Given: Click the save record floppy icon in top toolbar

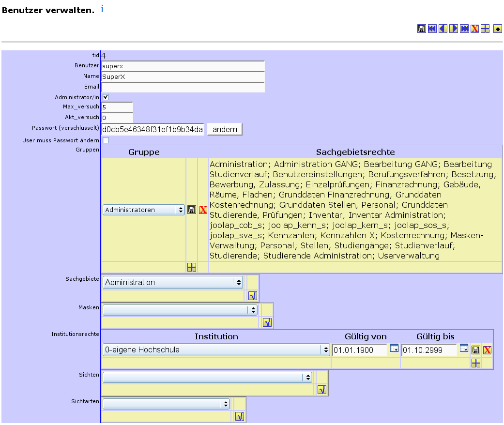Looking at the screenshot, I should pyautogui.click(x=422, y=29).
